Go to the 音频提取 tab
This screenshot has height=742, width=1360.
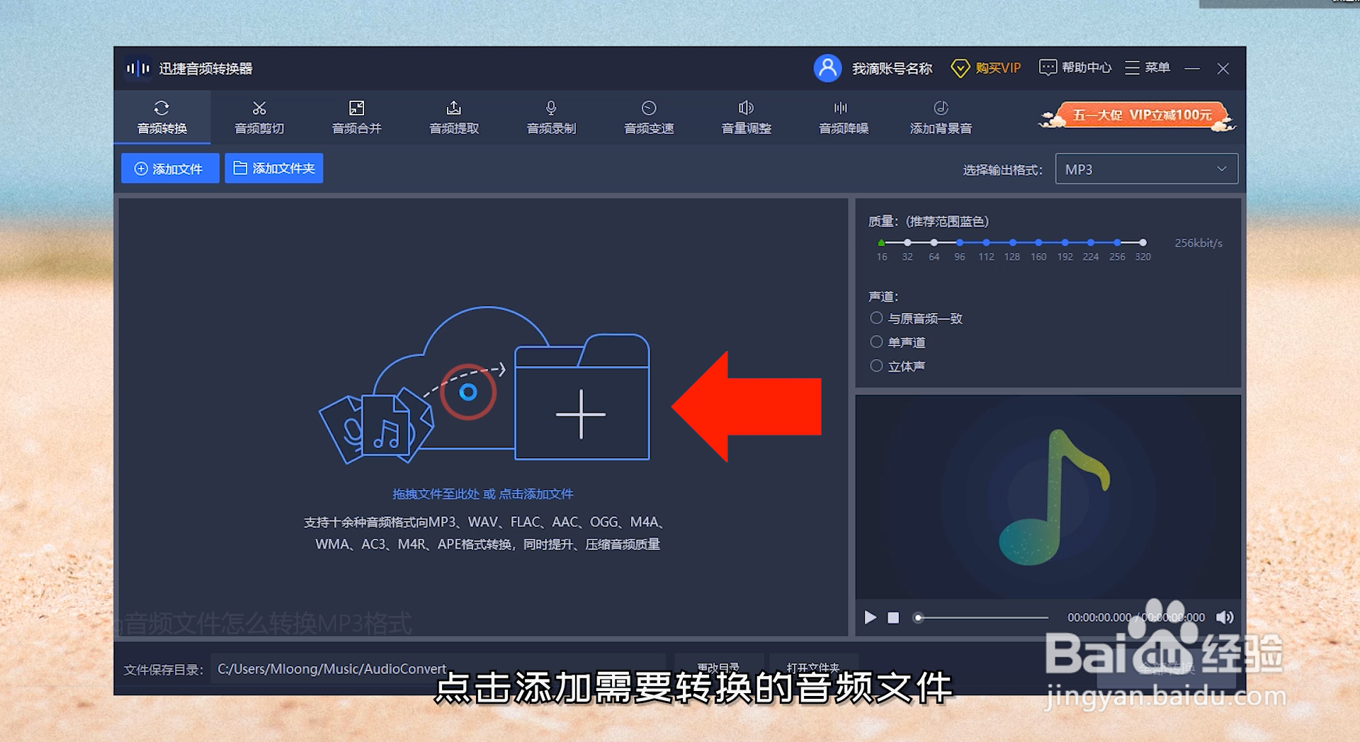coord(454,118)
